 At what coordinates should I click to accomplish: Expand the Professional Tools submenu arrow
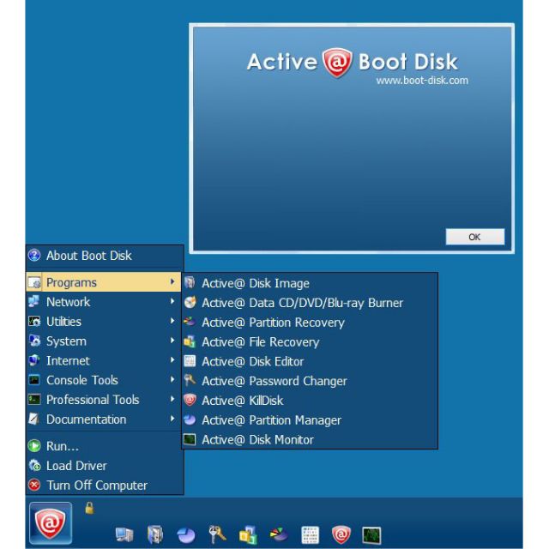[172, 399]
